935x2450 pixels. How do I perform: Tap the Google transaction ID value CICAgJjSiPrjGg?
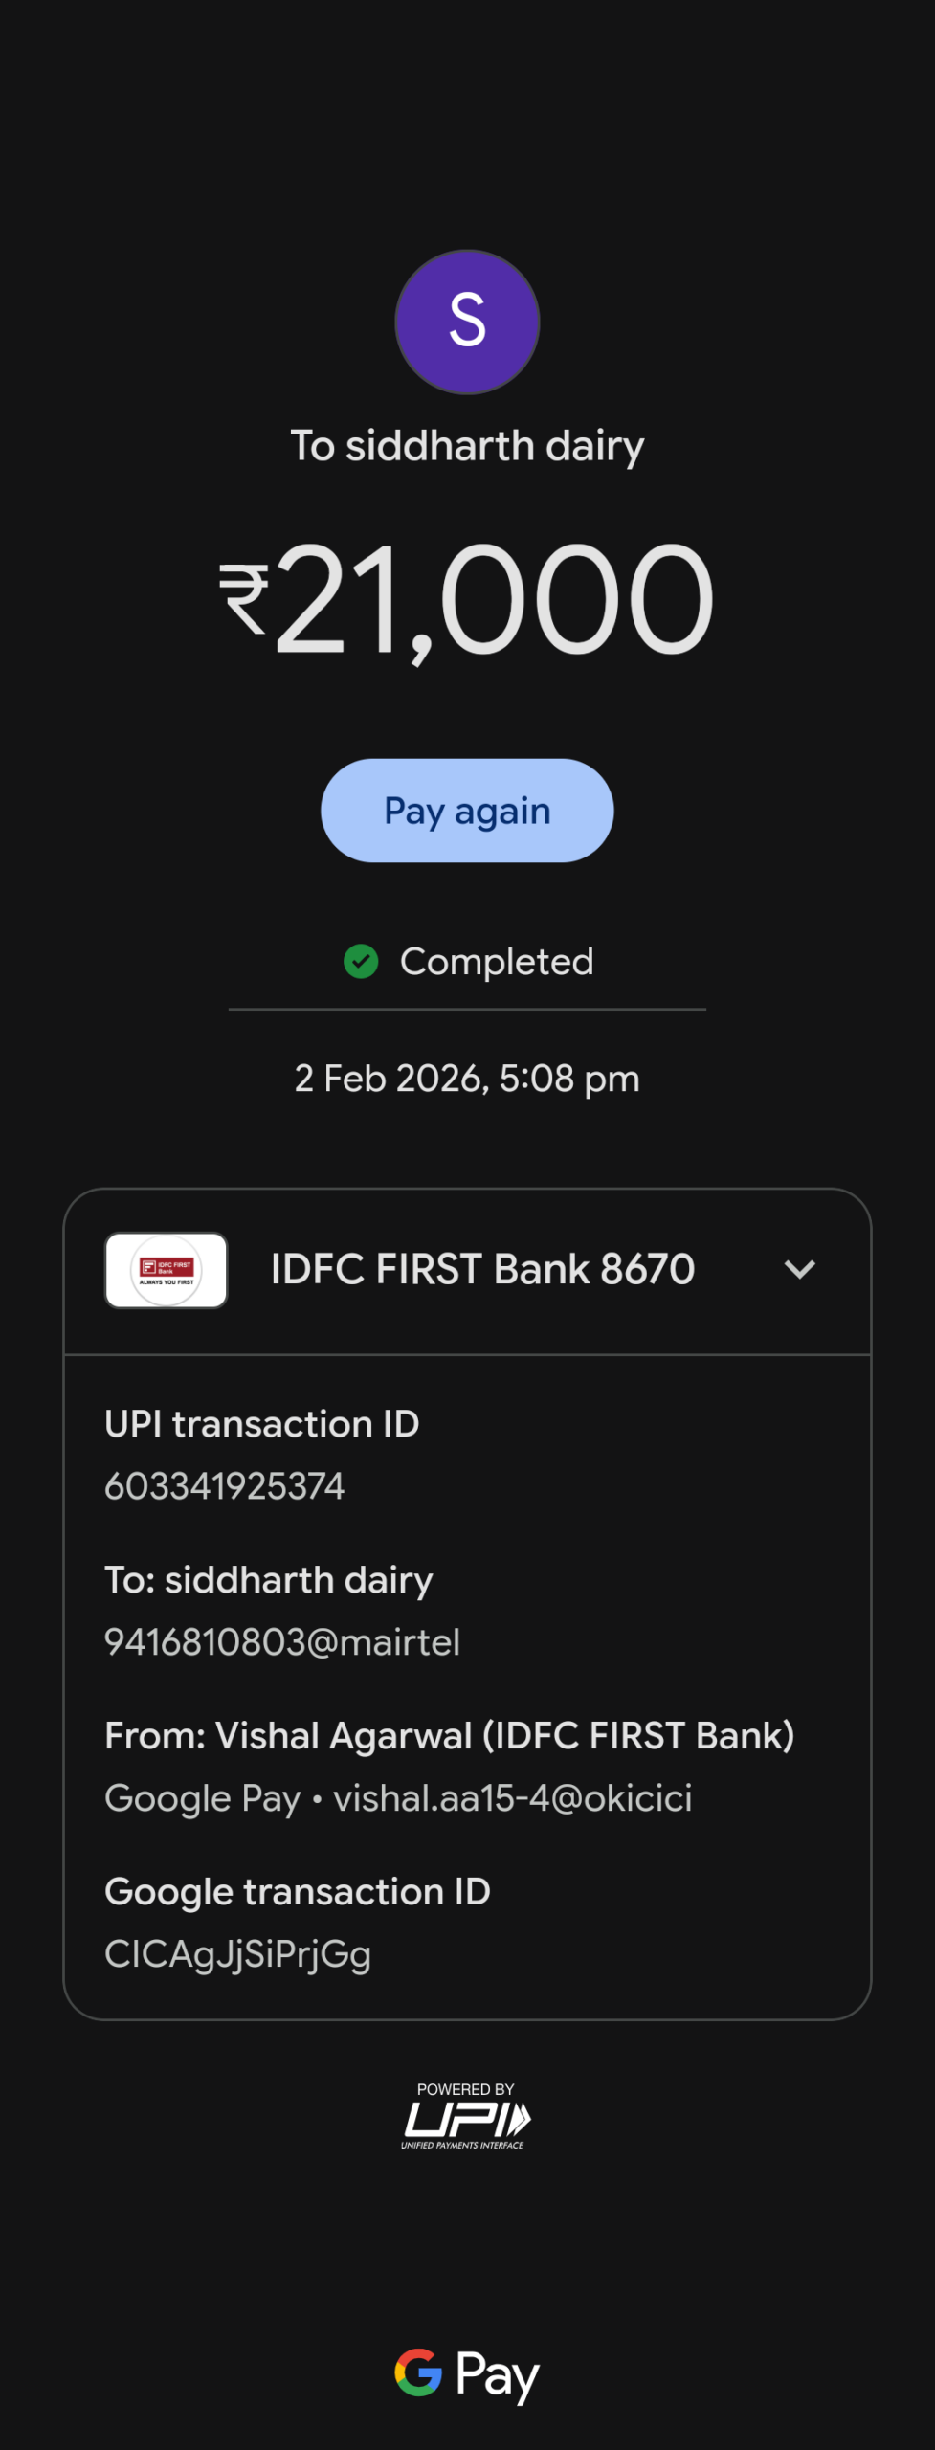click(x=237, y=1954)
